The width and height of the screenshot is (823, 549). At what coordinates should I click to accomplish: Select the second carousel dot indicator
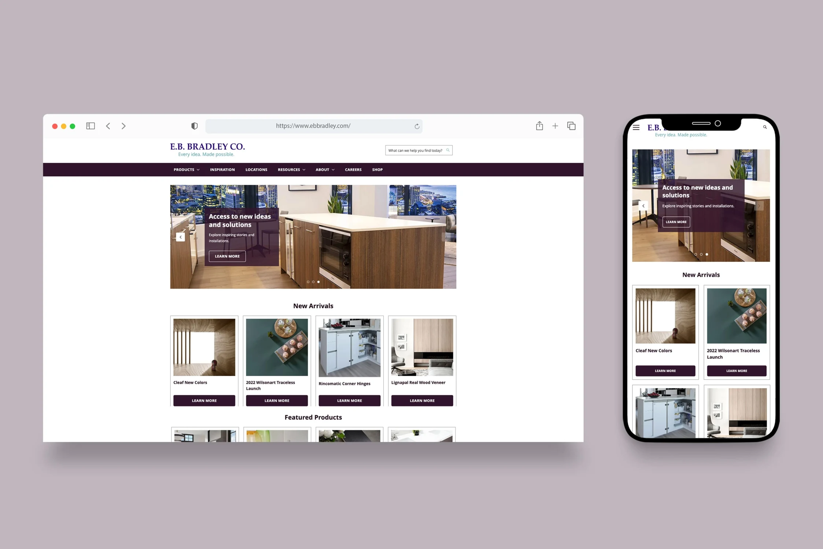coord(313,281)
